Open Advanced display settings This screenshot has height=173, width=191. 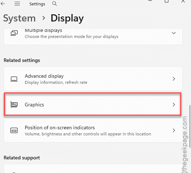[x=93, y=78]
